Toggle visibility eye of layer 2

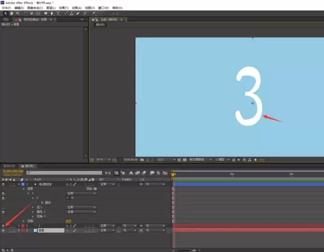point(3,226)
